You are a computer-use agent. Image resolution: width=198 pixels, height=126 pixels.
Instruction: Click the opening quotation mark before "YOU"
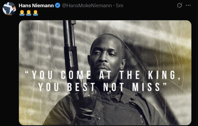pyautogui.click(x=27, y=72)
